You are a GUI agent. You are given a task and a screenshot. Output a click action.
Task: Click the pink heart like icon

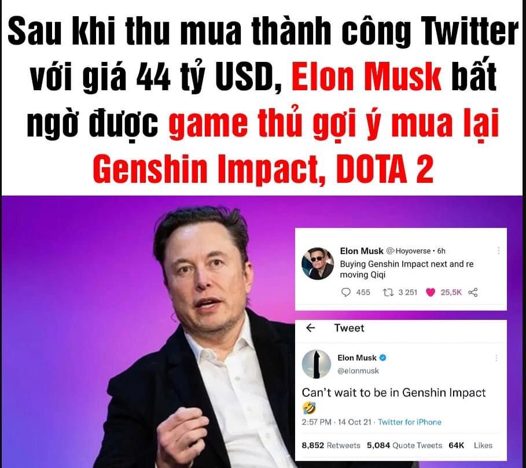pyautogui.click(x=431, y=292)
